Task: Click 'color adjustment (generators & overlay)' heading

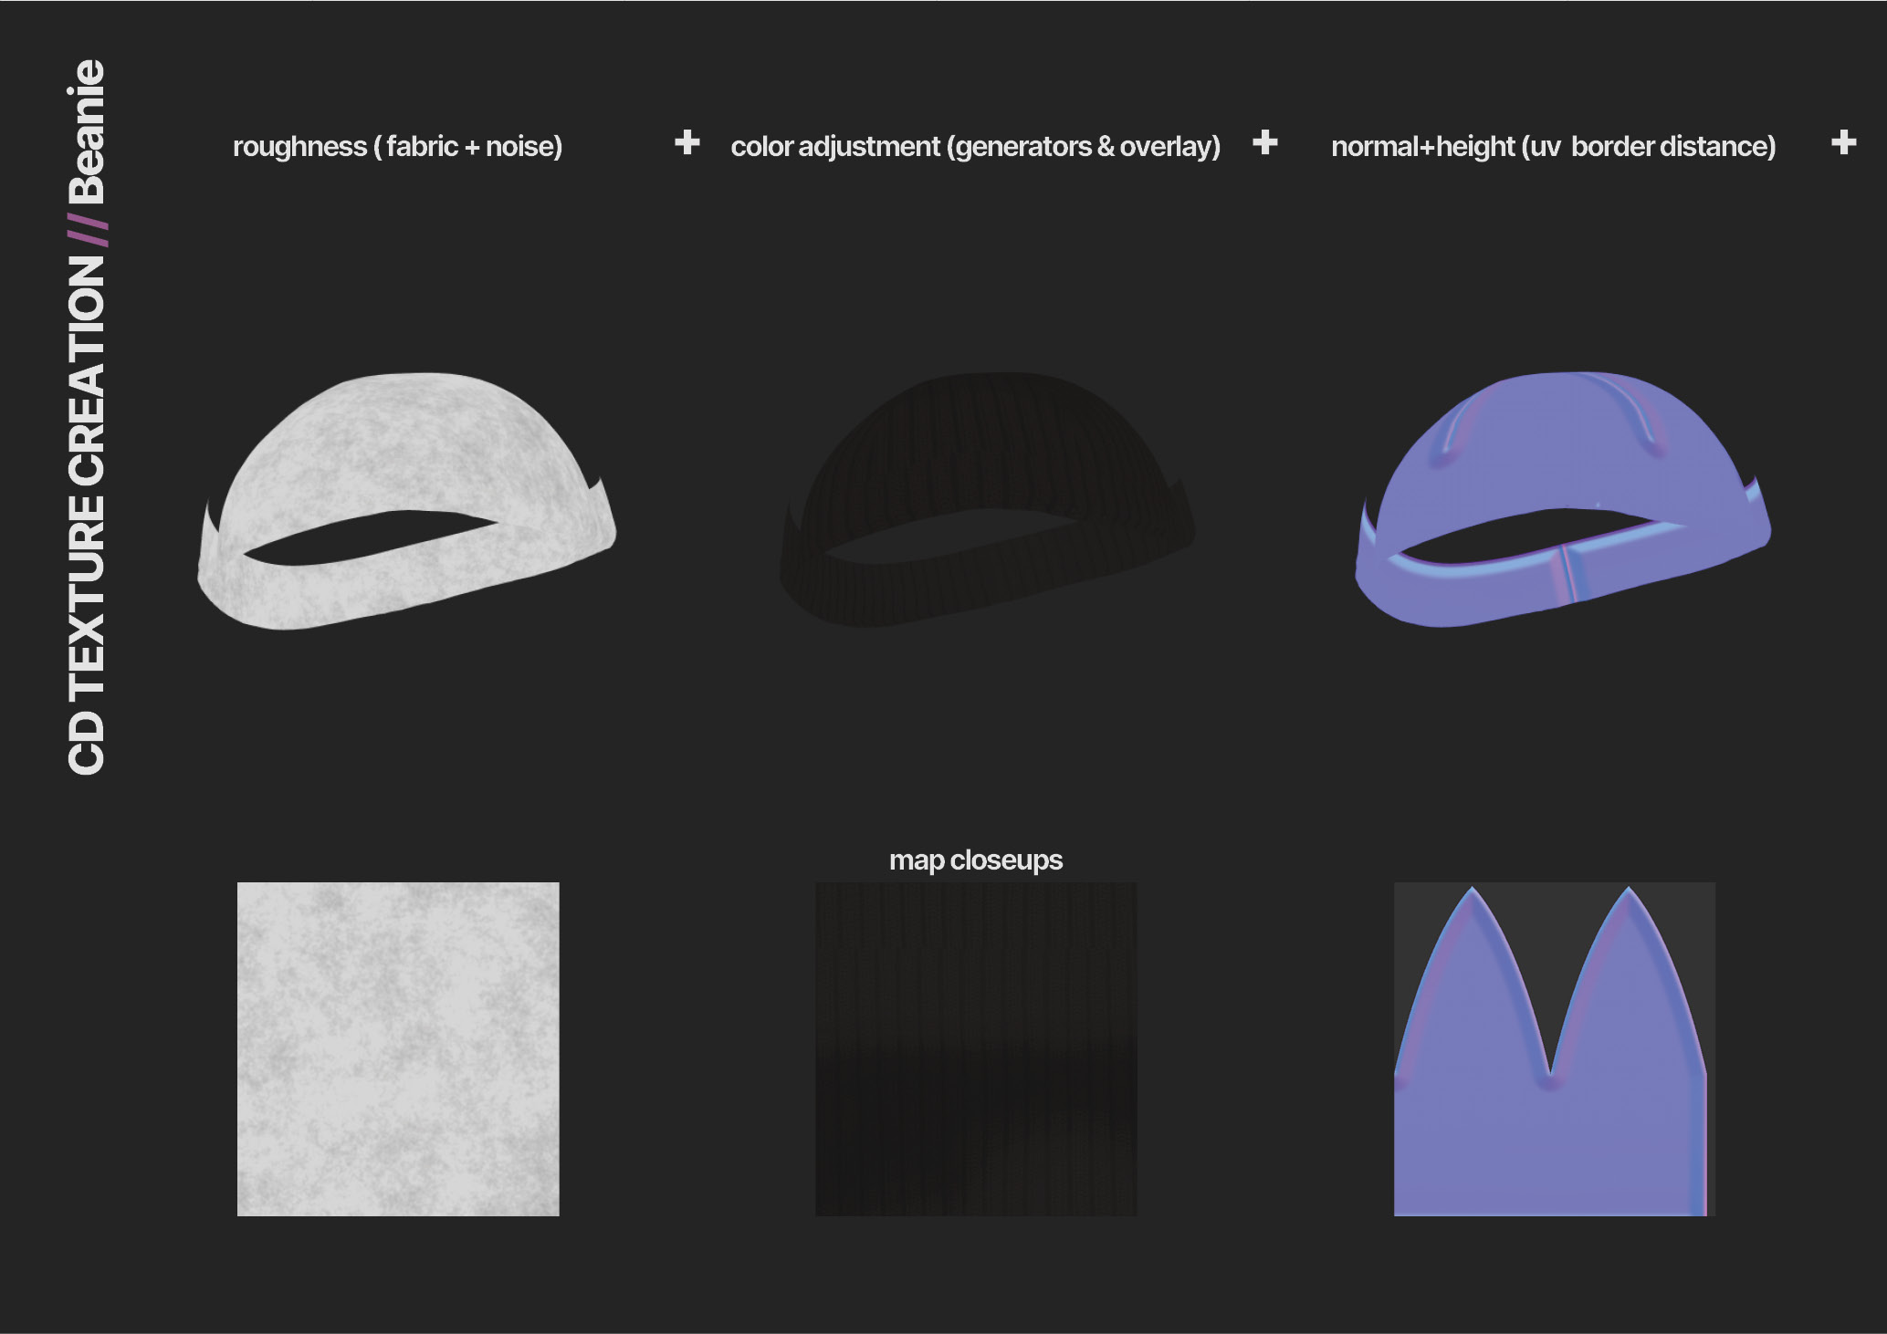Action: (x=975, y=146)
